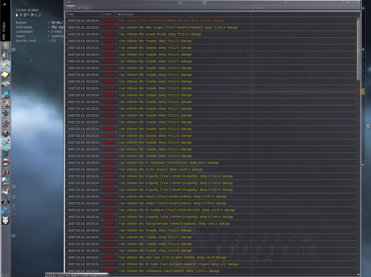Select row 'hits PatchyThePirate [SIMAA](Vagabond)'
Image resolution: width=371 pixels, height=277 pixels.
(x=211, y=224)
